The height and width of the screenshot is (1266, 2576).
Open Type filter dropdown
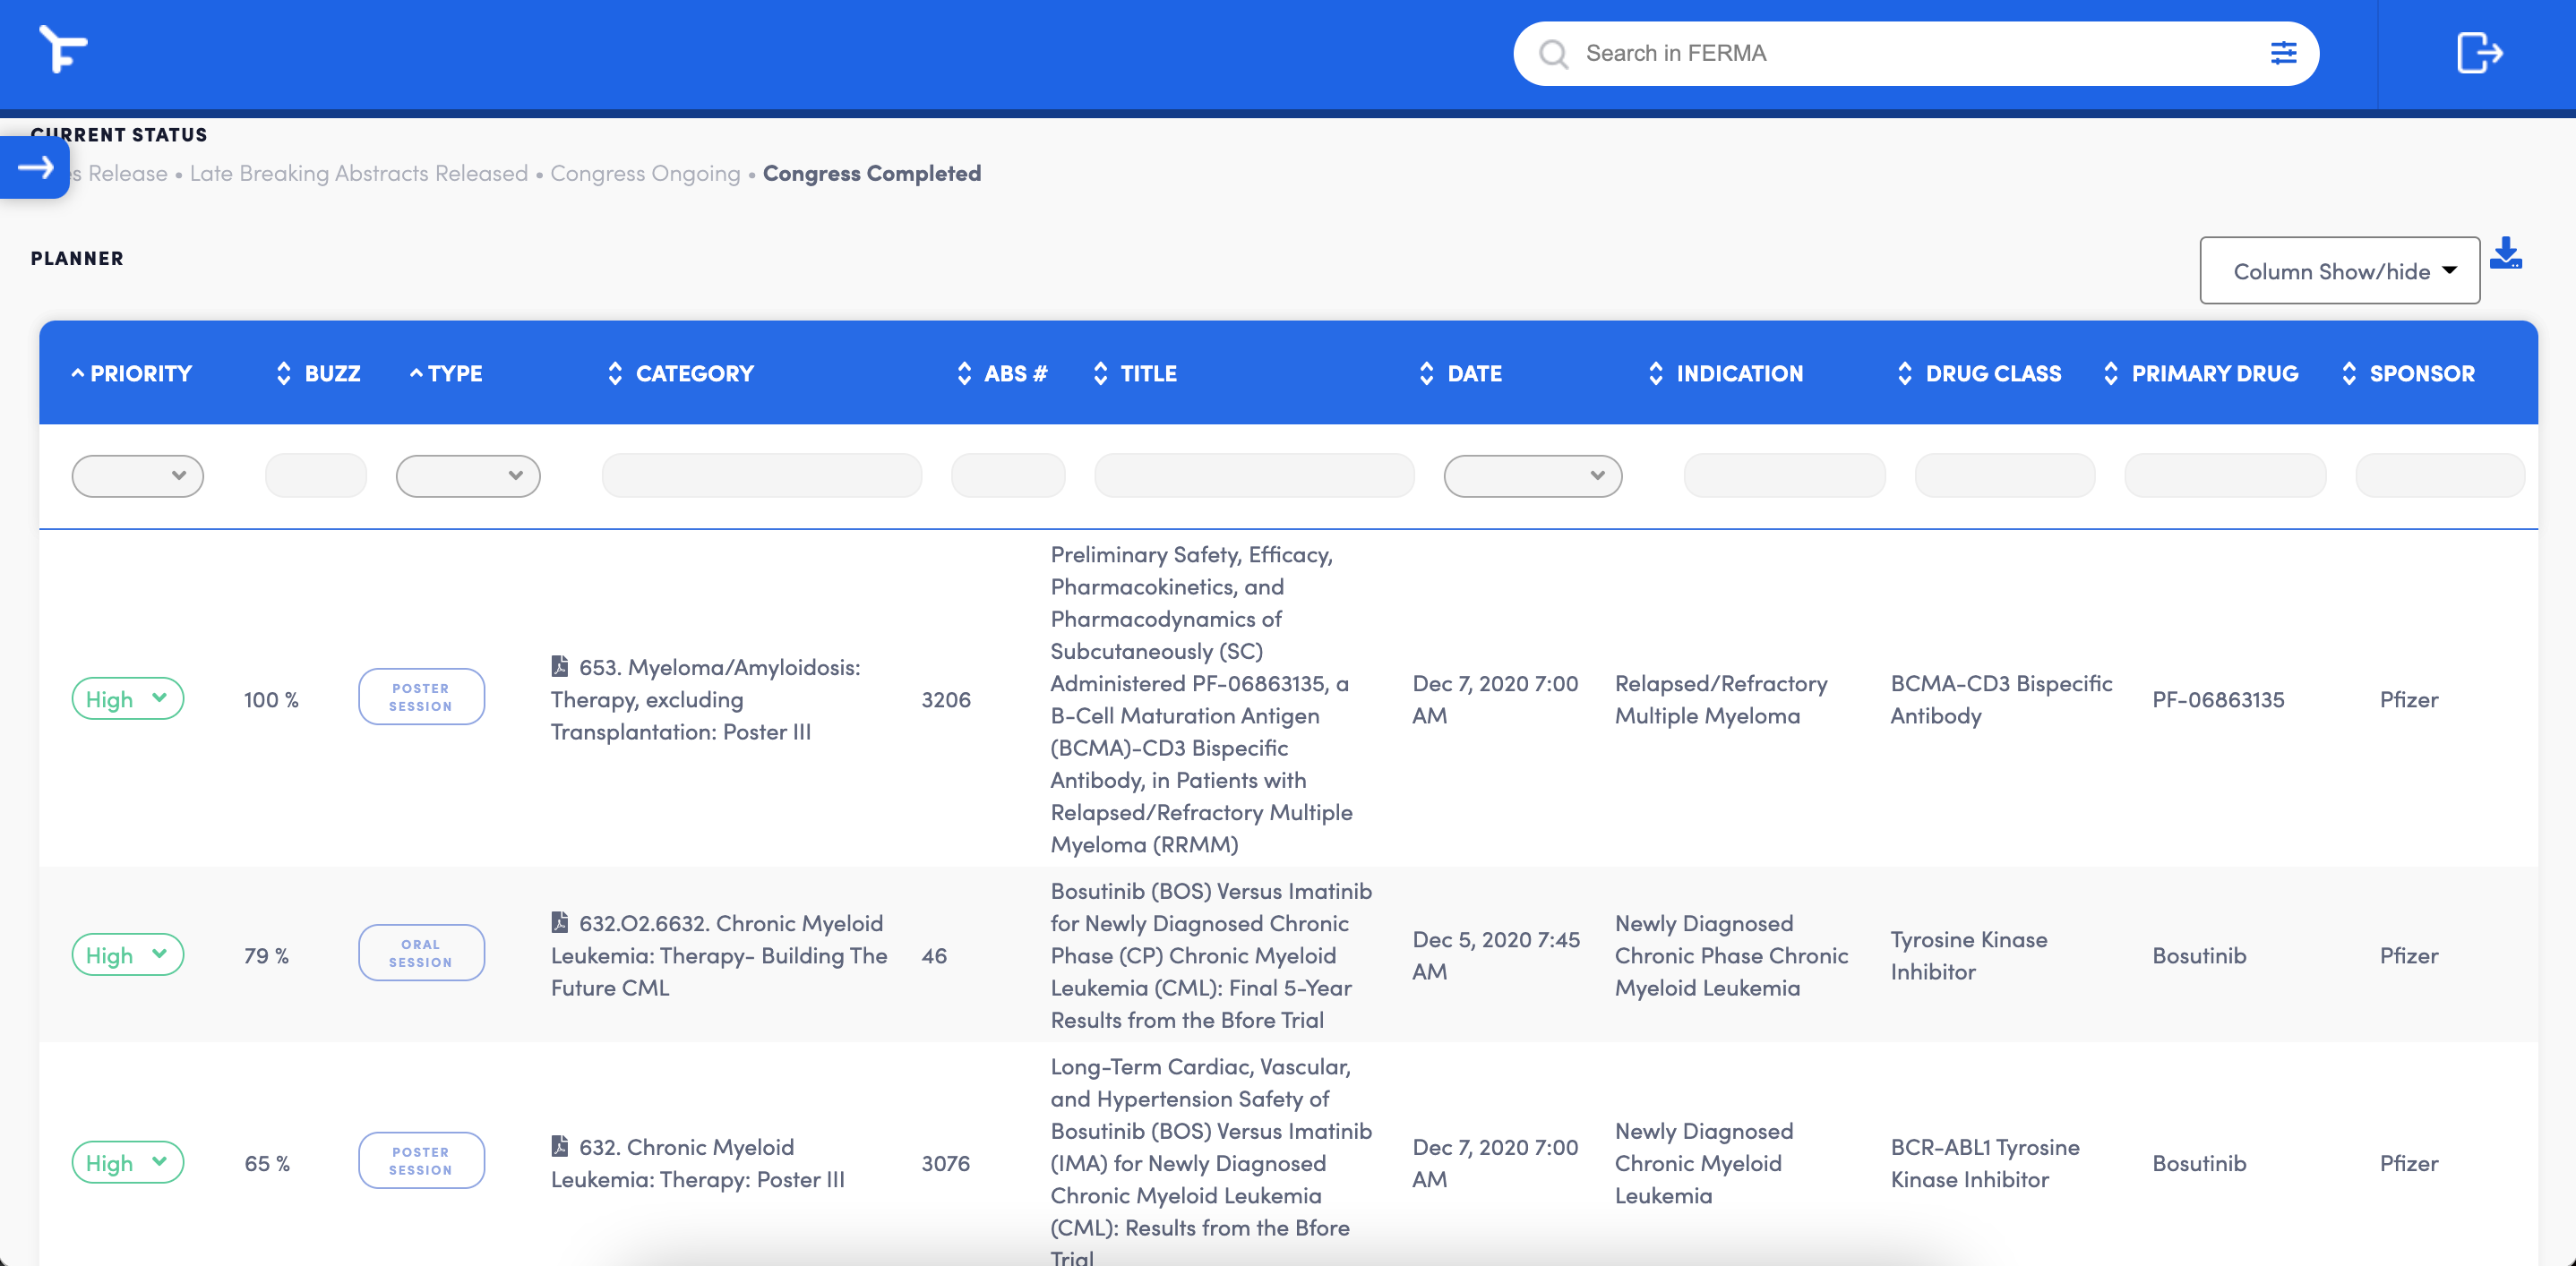[x=468, y=475]
